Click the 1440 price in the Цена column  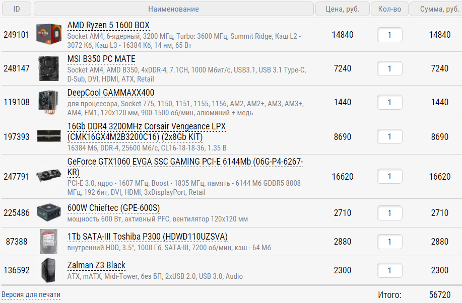click(x=343, y=102)
